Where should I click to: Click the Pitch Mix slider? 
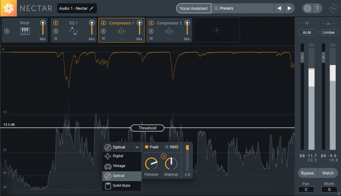click(43, 28)
